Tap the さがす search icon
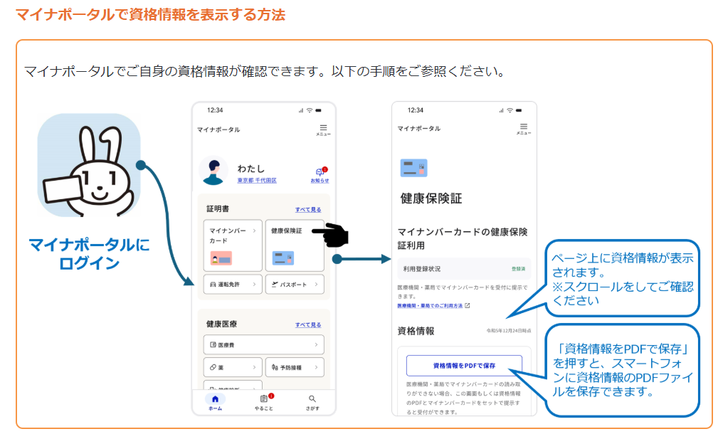The width and height of the screenshot is (723, 434). coord(312,402)
